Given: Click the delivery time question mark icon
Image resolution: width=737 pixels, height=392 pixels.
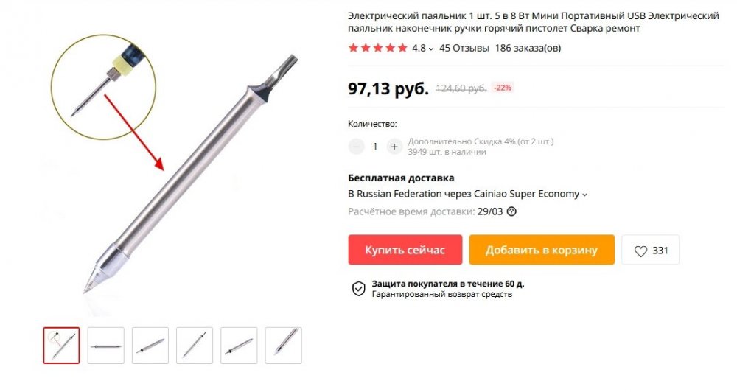Looking at the screenshot, I should (511, 211).
